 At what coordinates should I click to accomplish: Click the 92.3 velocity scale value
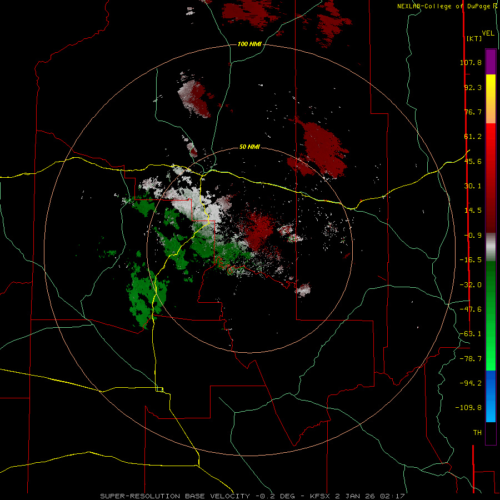coord(473,87)
